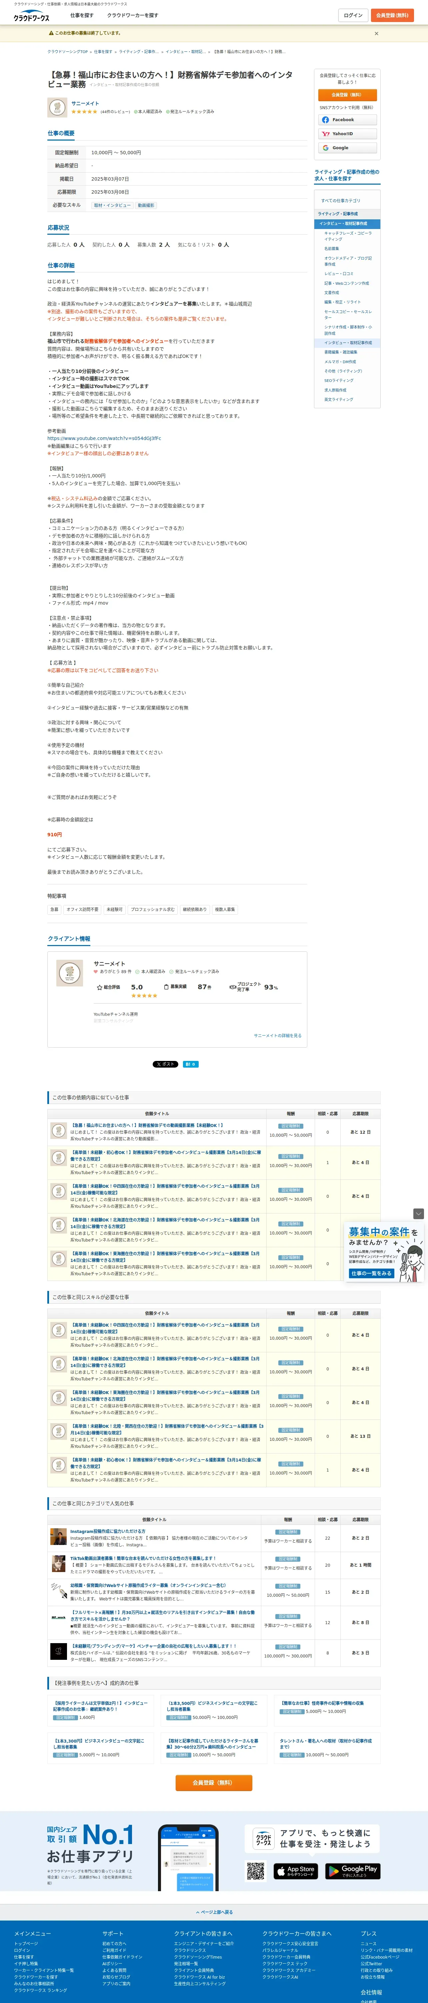Image resolution: width=428 pixels, height=2003 pixels.
Task: Select レビュー・口コミ category
Action: 339,274
